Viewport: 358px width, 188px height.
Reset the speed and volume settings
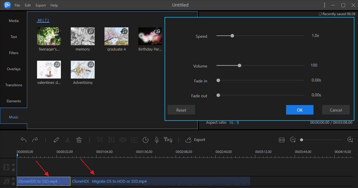click(181, 110)
